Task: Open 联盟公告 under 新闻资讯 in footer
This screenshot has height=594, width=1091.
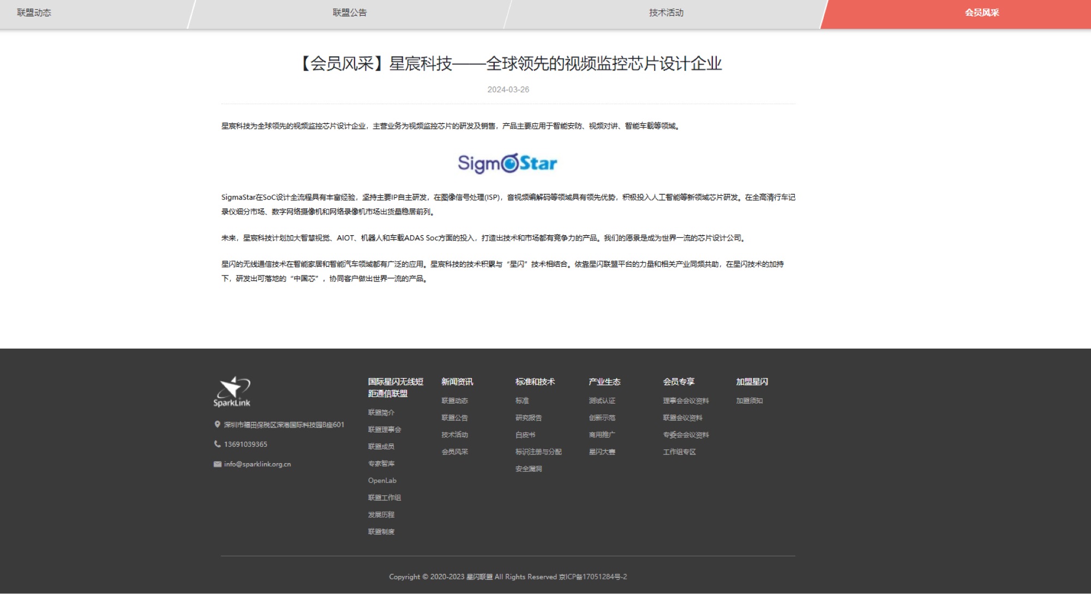Action: tap(454, 417)
